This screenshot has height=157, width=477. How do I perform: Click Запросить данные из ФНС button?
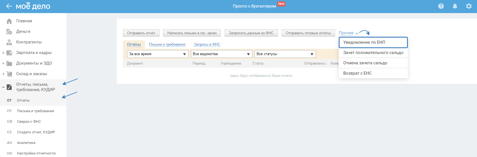pos(251,33)
